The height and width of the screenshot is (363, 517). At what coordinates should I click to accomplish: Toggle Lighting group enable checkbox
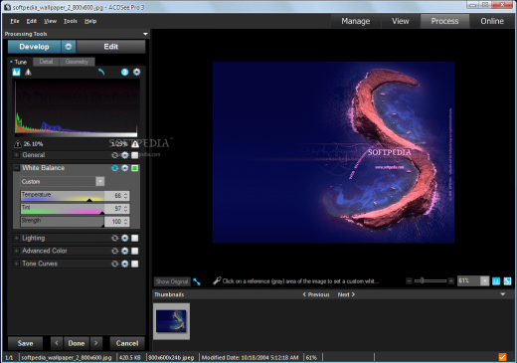[135, 238]
